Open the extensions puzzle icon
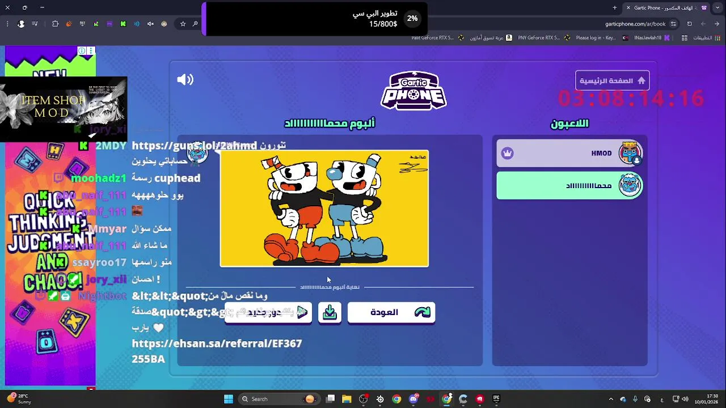726x408 pixels. click(x=55, y=24)
